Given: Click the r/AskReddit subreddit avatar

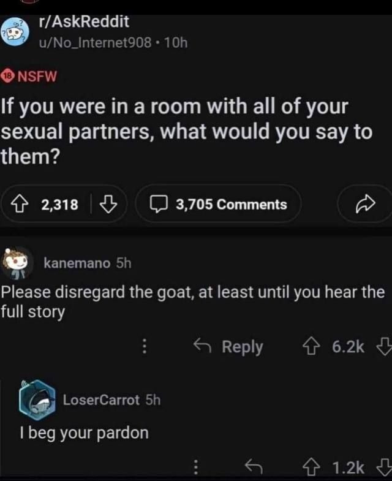Looking at the screenshot, I should (x=15, y=32).
